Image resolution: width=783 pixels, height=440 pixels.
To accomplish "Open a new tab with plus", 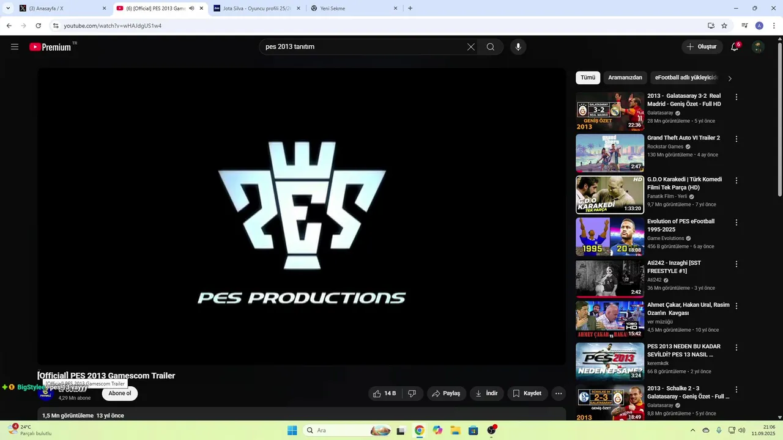I will [x=410, y=9].
